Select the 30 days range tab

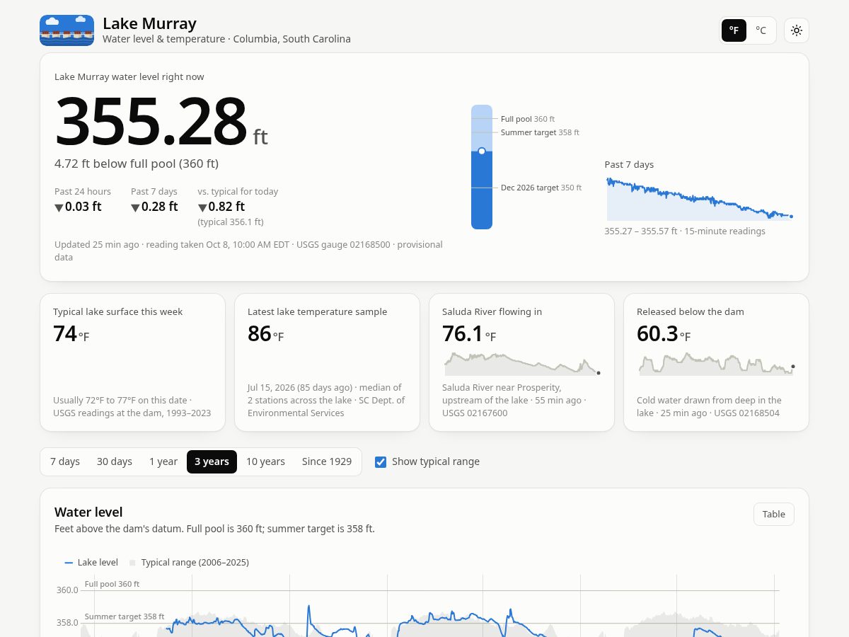pyautogui.click(x=115, y=461)
